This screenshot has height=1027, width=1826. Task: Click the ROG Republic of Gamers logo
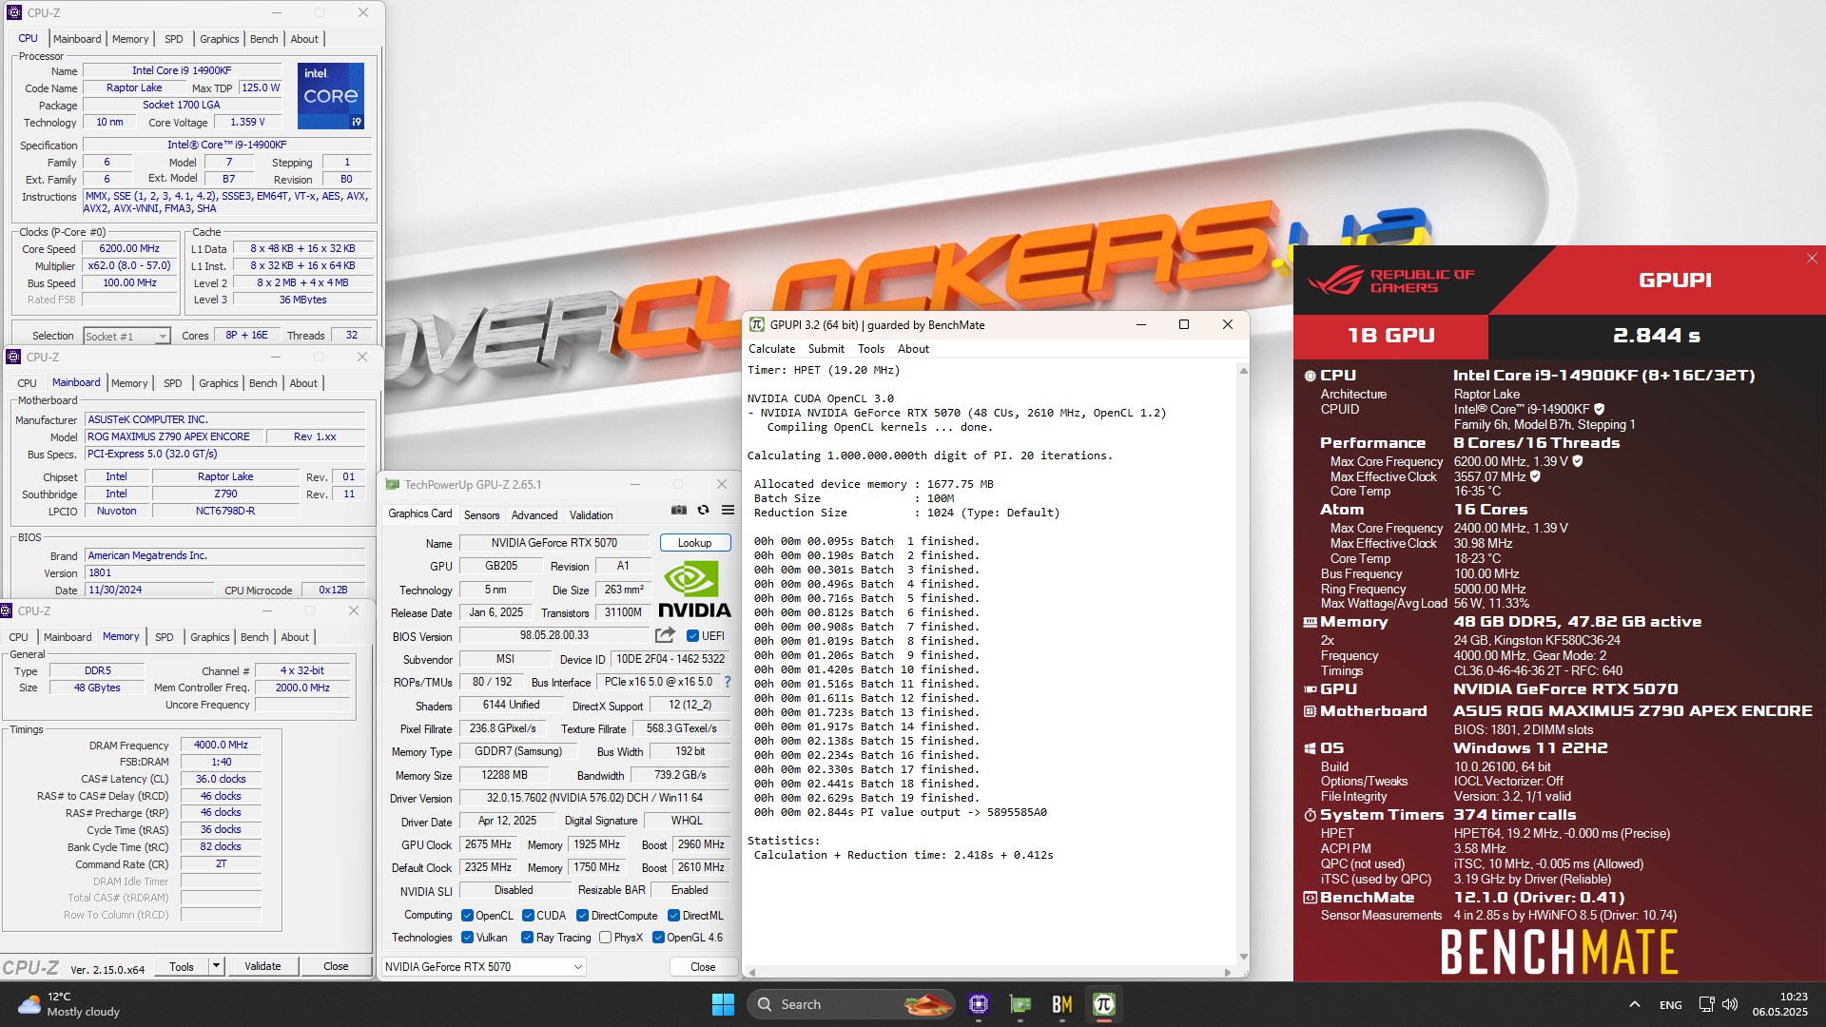coord(1391,281)
